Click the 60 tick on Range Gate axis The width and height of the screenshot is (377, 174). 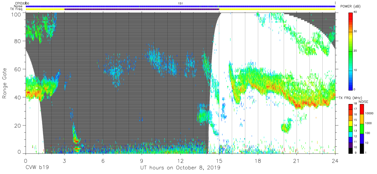18,69
